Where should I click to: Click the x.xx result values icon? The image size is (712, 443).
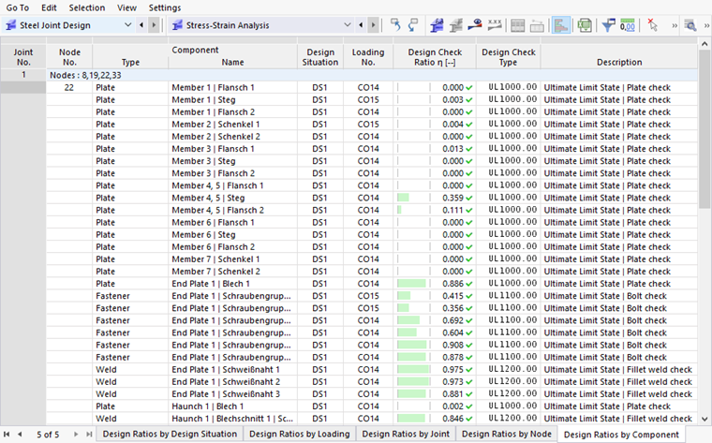(x=495, y=25)
